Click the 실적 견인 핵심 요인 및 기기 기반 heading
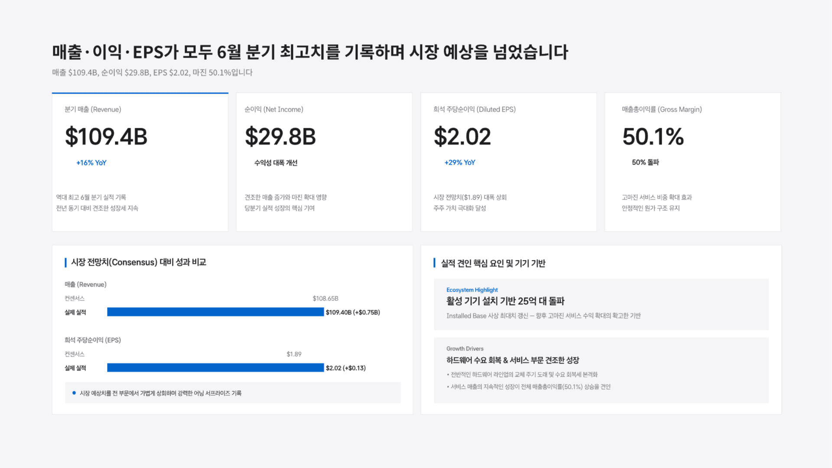Image resolution: width=832 pixels, height=468 pixels. point(493,263)
